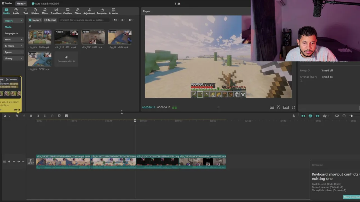Open the AI avatar panel
Viewport: 360px width, 202px height.
113,11
